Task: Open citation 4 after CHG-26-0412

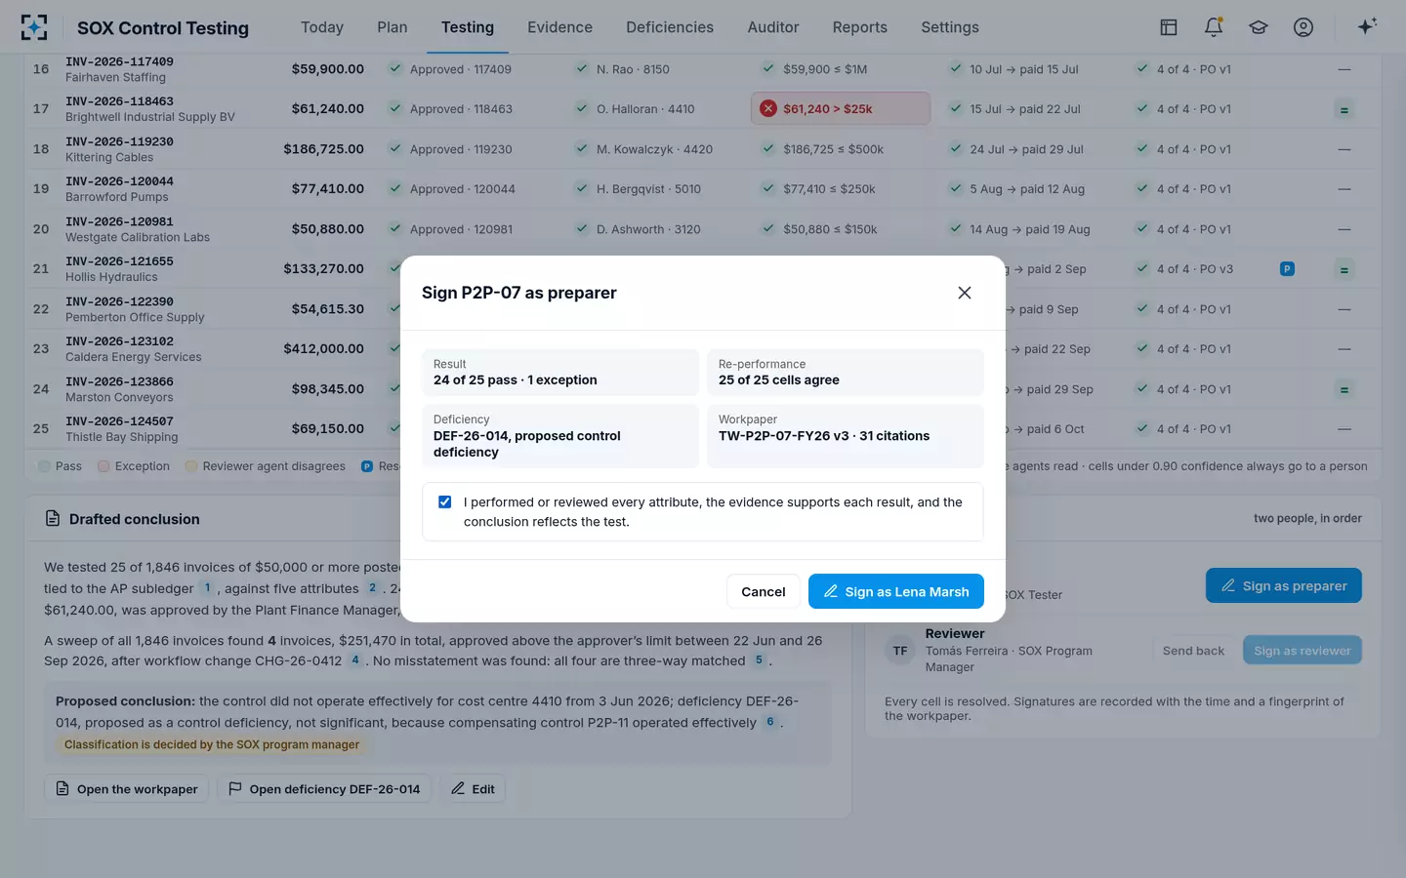Action: click(355, 660)
